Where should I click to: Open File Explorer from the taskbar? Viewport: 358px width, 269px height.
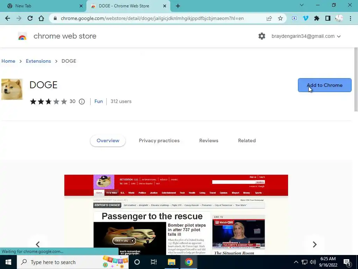point(171,262)
